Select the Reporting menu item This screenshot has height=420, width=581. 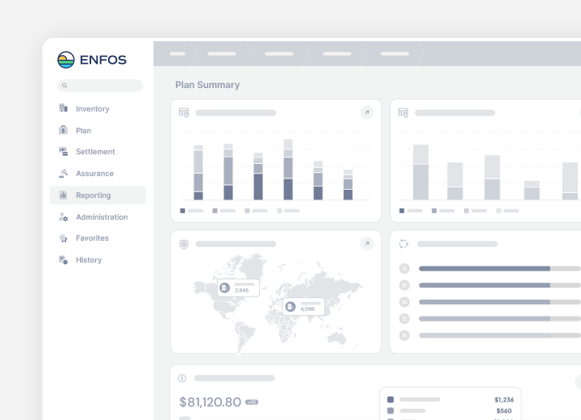(x=98, y=195)
